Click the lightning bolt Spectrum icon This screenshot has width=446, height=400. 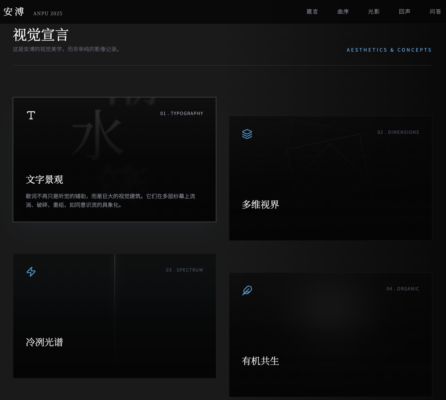[31, 272]
